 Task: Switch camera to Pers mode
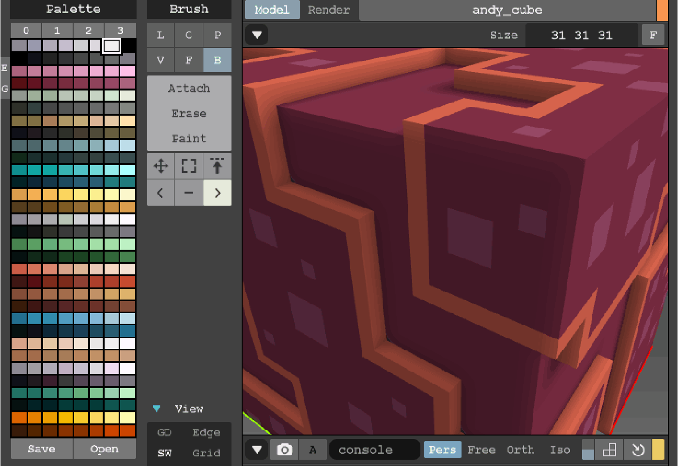[x=443, y=450]
